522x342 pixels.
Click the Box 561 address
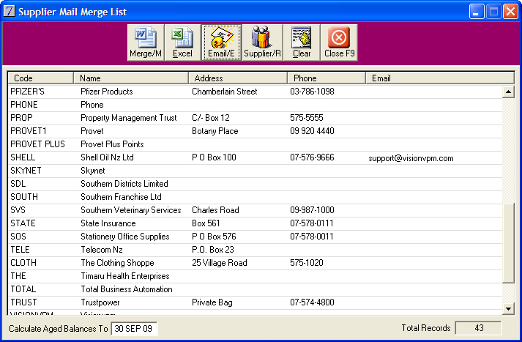pyautogui.click(x=206, y=223)
